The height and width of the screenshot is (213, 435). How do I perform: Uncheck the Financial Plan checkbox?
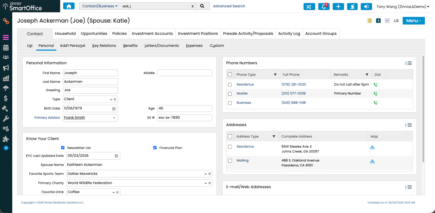pyautogui.click(x=155, y=148)
